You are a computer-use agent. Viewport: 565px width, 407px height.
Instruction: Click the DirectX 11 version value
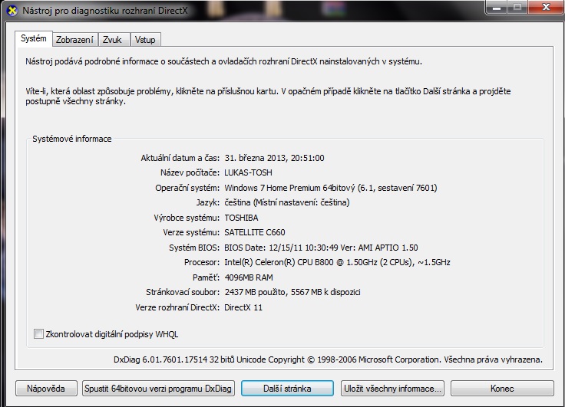243,307
